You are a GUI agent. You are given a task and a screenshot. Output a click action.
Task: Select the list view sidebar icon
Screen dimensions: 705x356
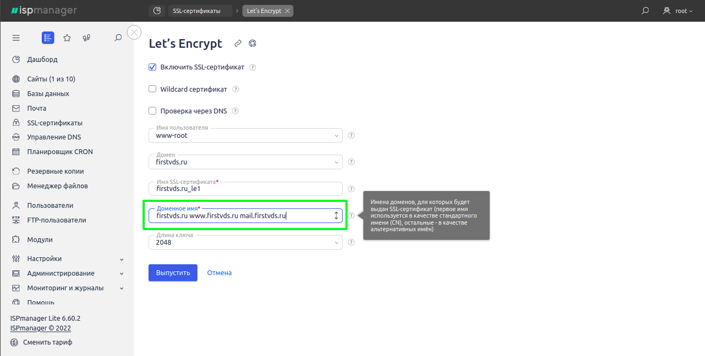click(x=48, y=38)
